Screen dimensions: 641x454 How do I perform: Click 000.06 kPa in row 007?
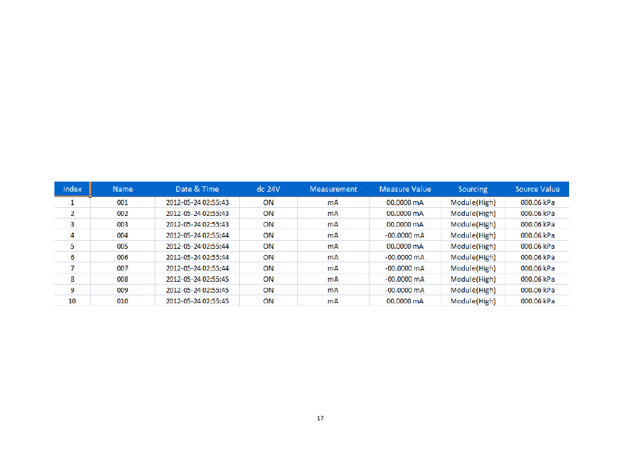click(x=538, y=268)
